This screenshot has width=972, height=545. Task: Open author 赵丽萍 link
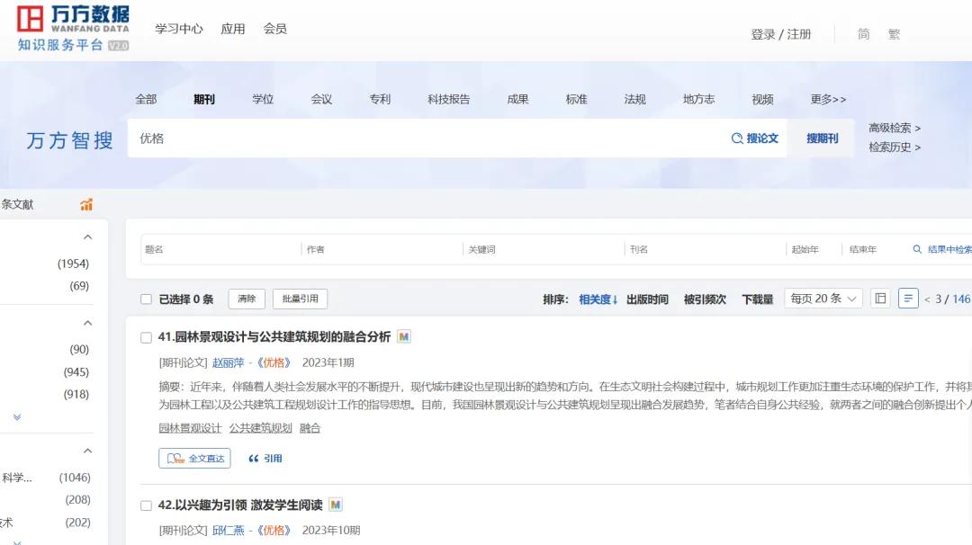click(228, 363)
